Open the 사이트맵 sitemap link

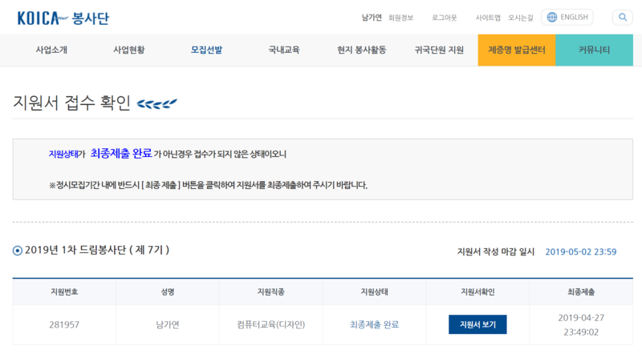pos(488,18)
